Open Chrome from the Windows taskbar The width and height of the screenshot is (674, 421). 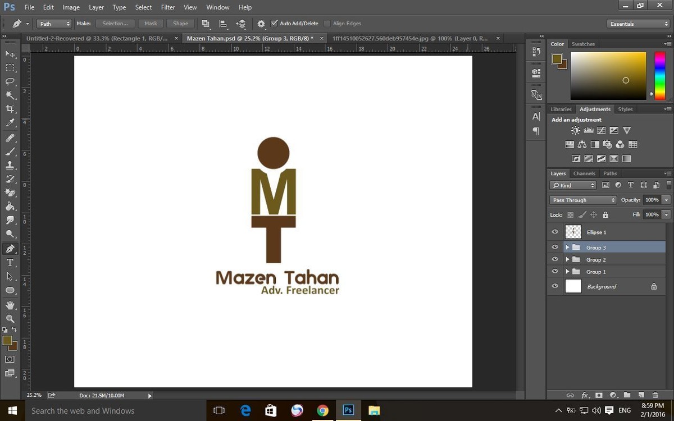click(322, 410)
